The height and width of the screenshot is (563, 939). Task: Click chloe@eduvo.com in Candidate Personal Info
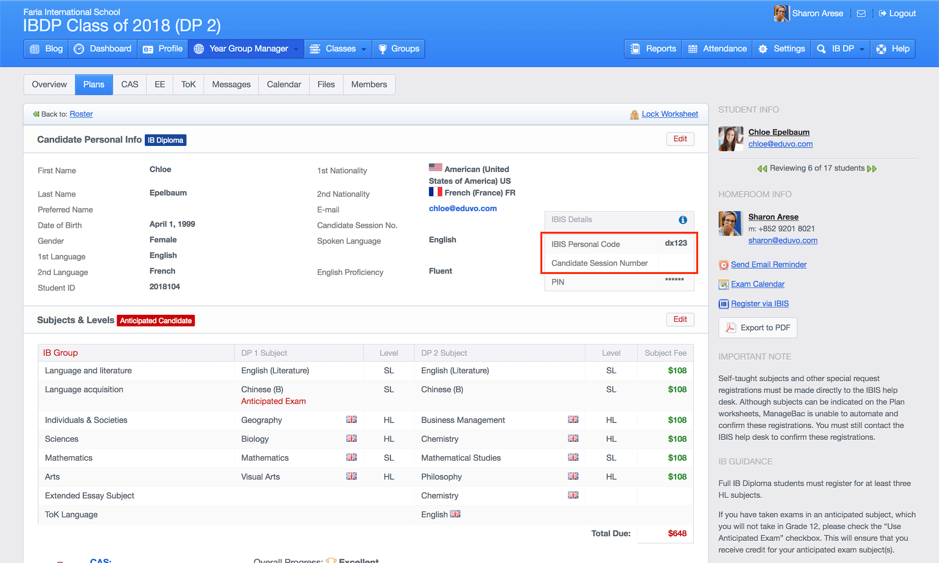click(x=462, y=208)
